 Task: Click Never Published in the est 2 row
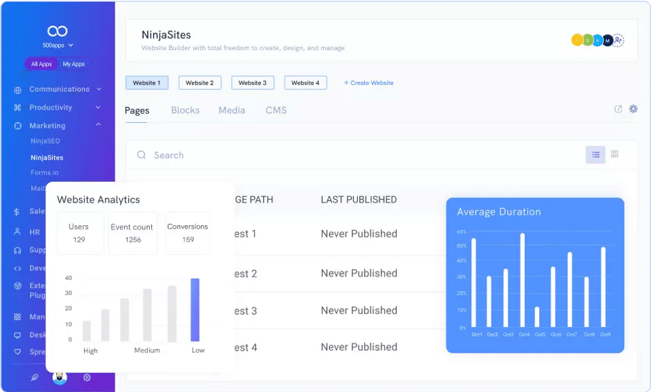pos(359,273)
